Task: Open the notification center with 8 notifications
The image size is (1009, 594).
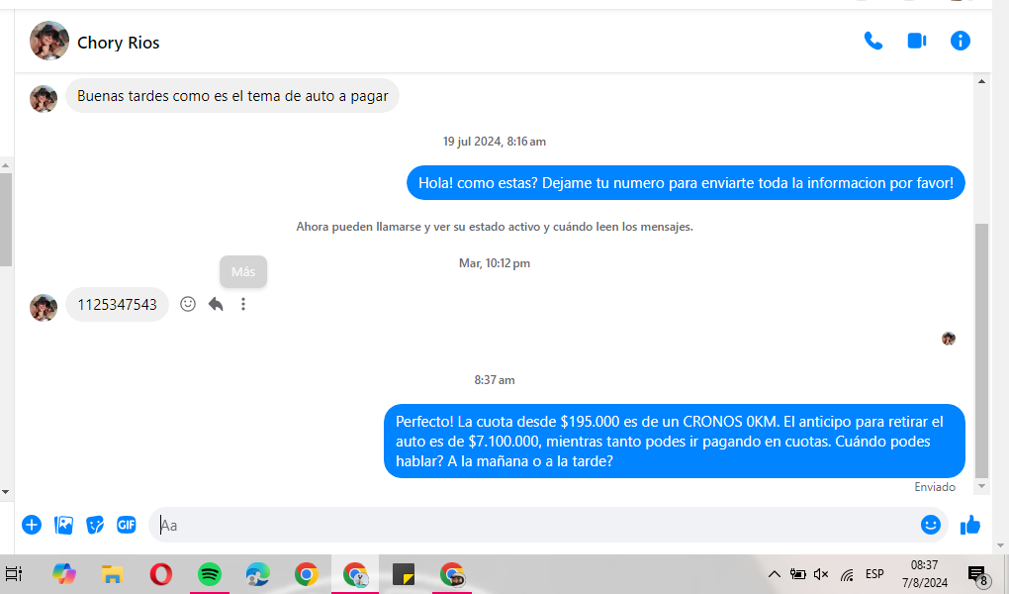Action: point(977,575)
